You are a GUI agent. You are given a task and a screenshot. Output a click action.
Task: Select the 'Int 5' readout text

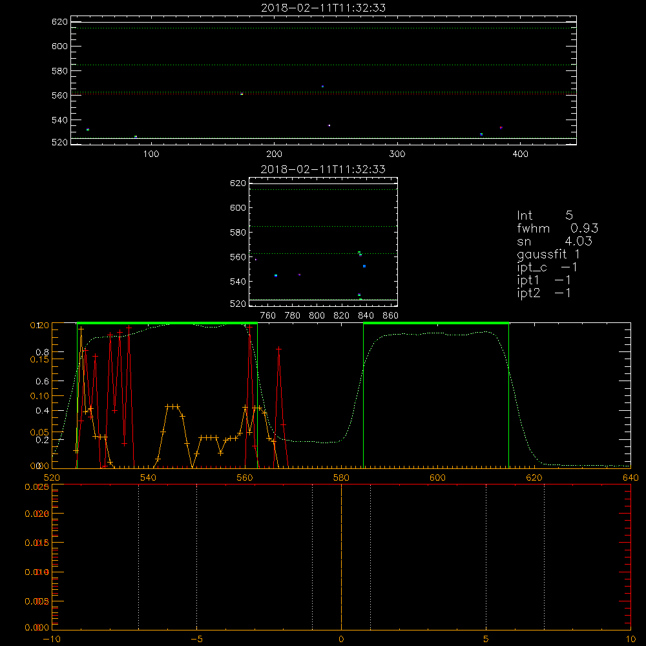[545, 216]
